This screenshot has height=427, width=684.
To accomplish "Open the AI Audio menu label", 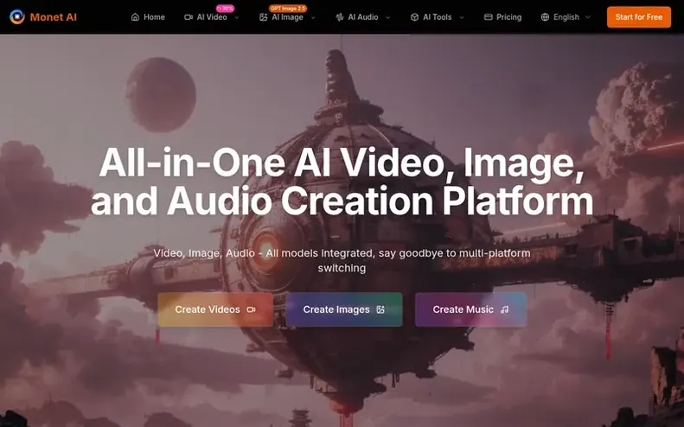I will pyautogui.click(x=363, y=17).
